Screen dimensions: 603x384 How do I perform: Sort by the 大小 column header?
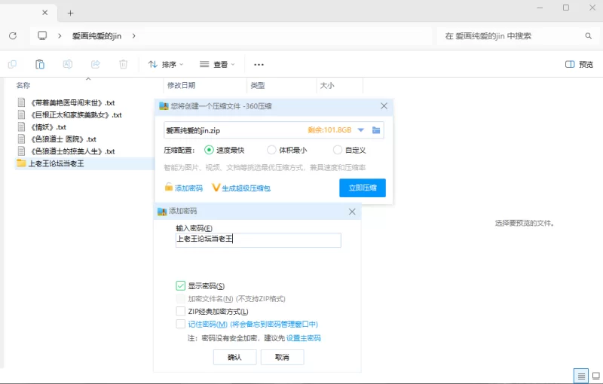327,85
